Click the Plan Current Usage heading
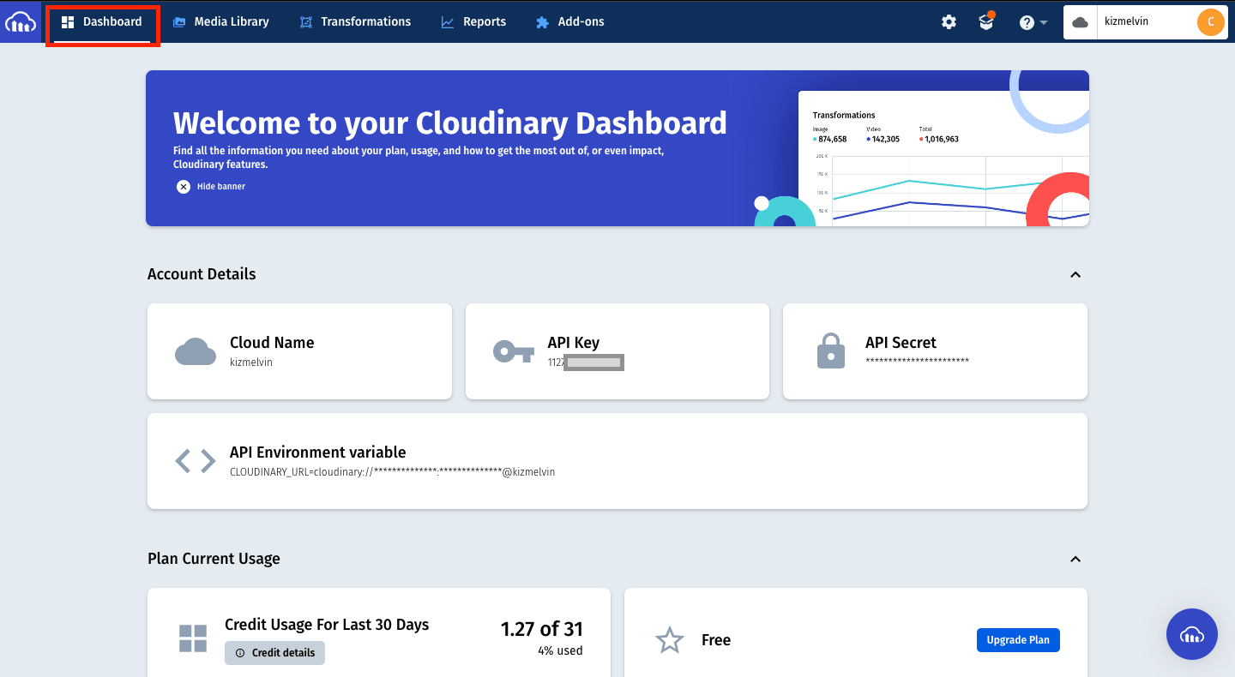Screen dimensions: 1235x677 pyautogui.click(x=214, y=559)
